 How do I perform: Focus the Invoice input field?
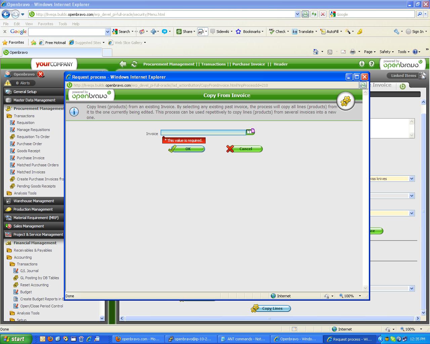203,133
